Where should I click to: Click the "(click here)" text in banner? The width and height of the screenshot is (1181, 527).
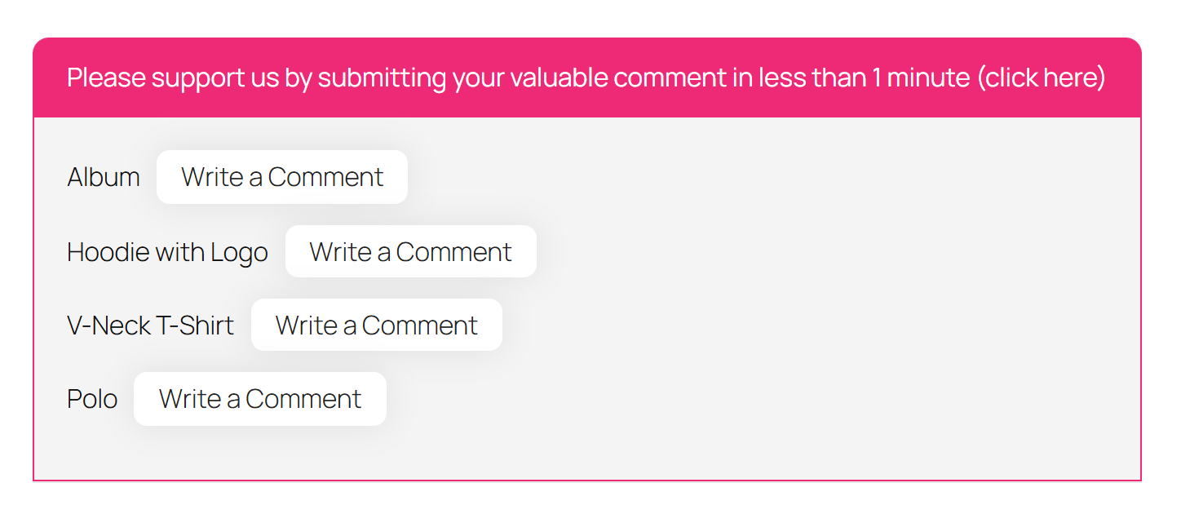[1041, 78]
